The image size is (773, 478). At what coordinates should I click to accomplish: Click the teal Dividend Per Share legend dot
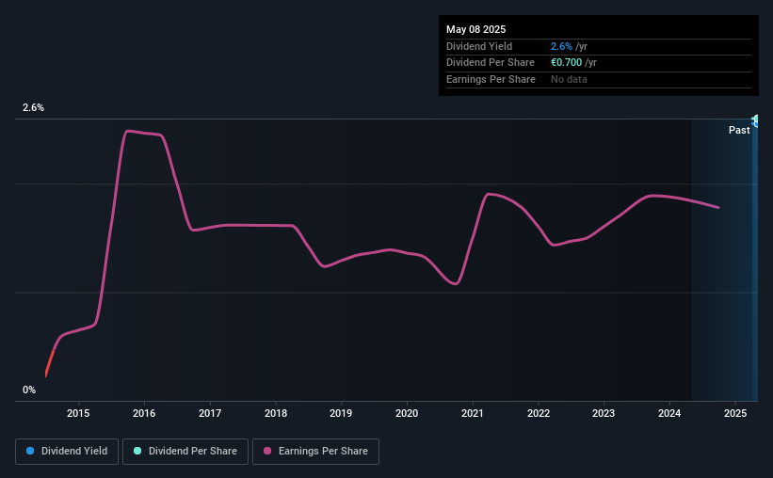pyautogui.click(x=137, y=451)
